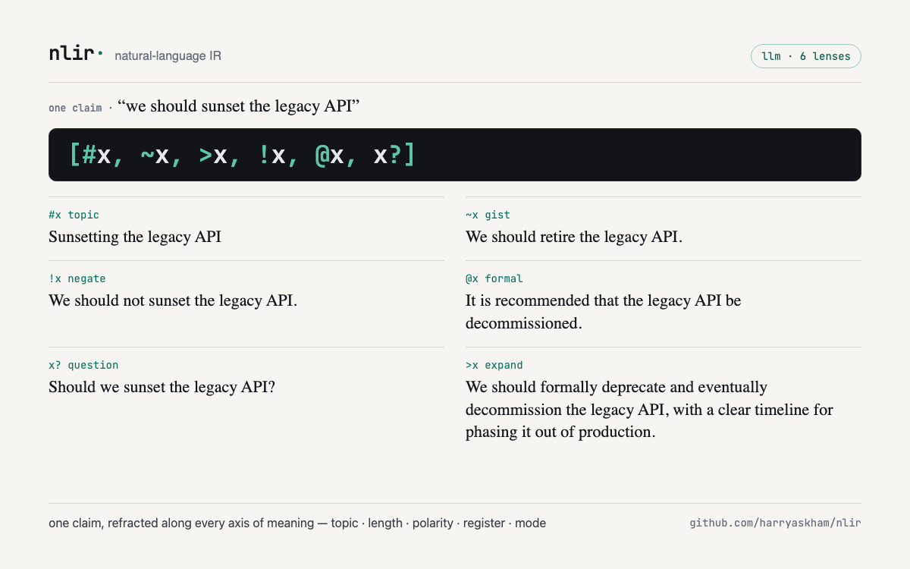Select "We should not sunset the legacy API."
910x569 pixels.
pyautogui.click(x=173, y=300)
